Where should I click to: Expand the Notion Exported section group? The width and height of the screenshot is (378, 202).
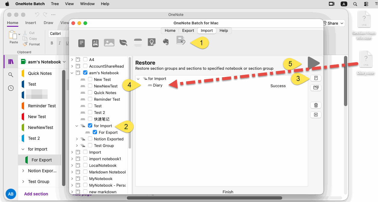click(x=77, y=139)
